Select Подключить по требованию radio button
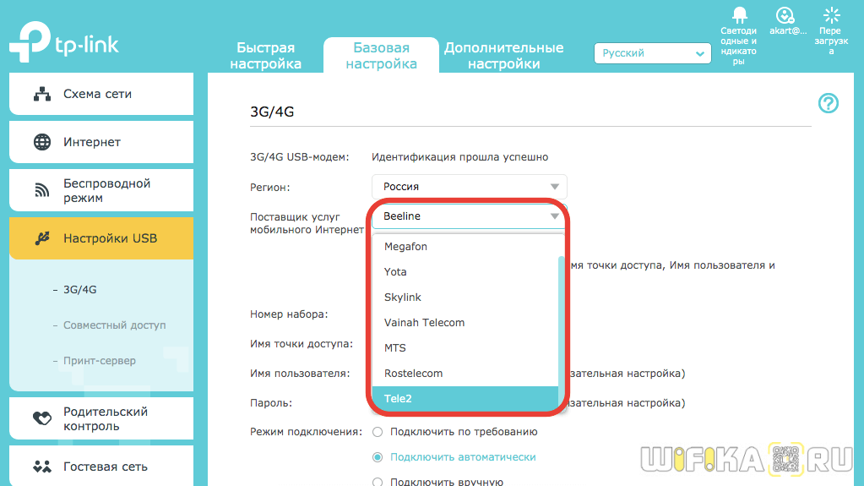 click(x=378, y=432)
